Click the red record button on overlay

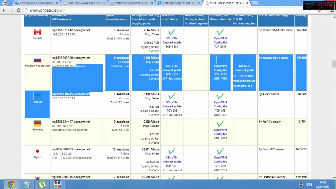[330, 6]
